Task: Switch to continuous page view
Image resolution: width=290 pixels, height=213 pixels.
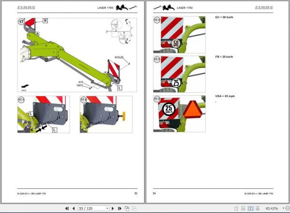Action: pyautogui.click(x=243, y=209)
